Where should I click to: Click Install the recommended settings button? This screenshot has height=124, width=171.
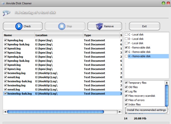point(146,110)
